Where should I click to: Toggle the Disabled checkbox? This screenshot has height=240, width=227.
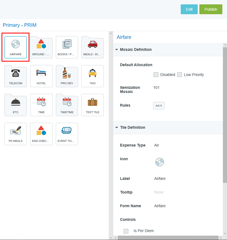[x=156, y=75]
